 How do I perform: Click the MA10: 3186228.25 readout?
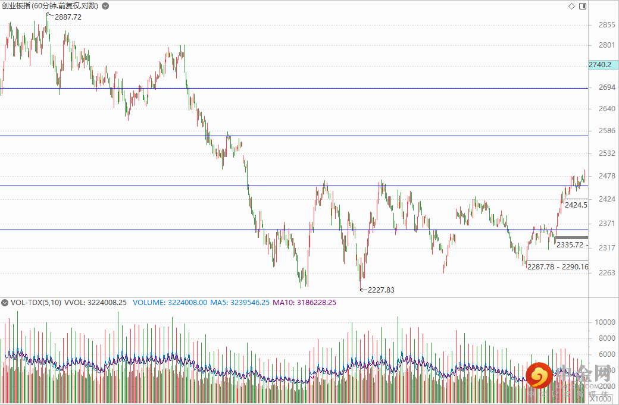click(x=304, y=303)
